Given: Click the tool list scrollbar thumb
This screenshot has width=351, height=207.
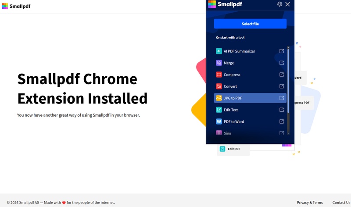Looking at the screenshot, I should (x=288, y=81).
